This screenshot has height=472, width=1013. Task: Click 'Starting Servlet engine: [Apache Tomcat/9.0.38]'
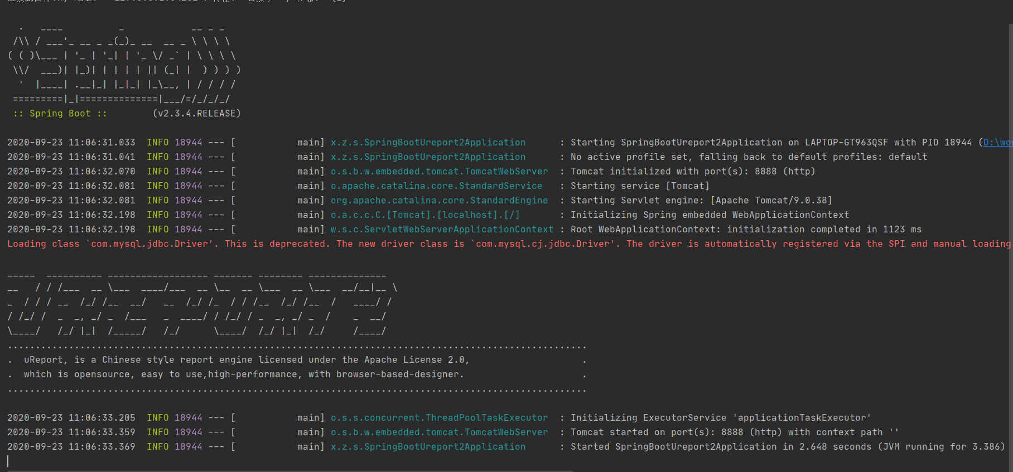(x=701, y=201)
